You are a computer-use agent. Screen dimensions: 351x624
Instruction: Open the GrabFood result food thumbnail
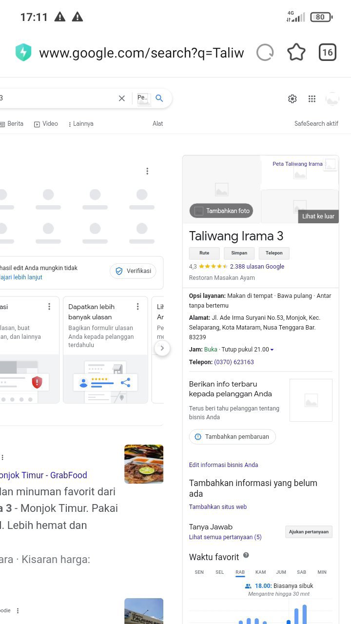(x=144, y=464)
